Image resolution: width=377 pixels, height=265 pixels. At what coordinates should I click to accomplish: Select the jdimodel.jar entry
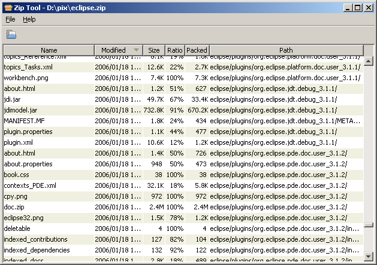(x=183, y=110)
